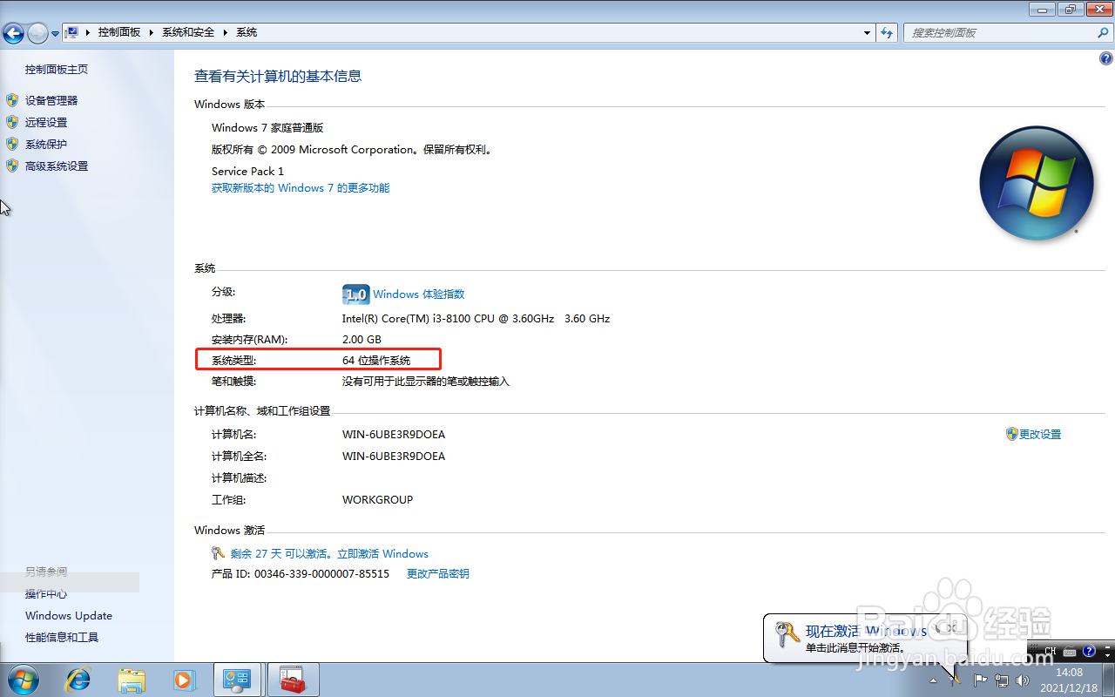Click the 64 位操作系统 value
Viewport: 1115px width, 697px height.
point(376,360)
